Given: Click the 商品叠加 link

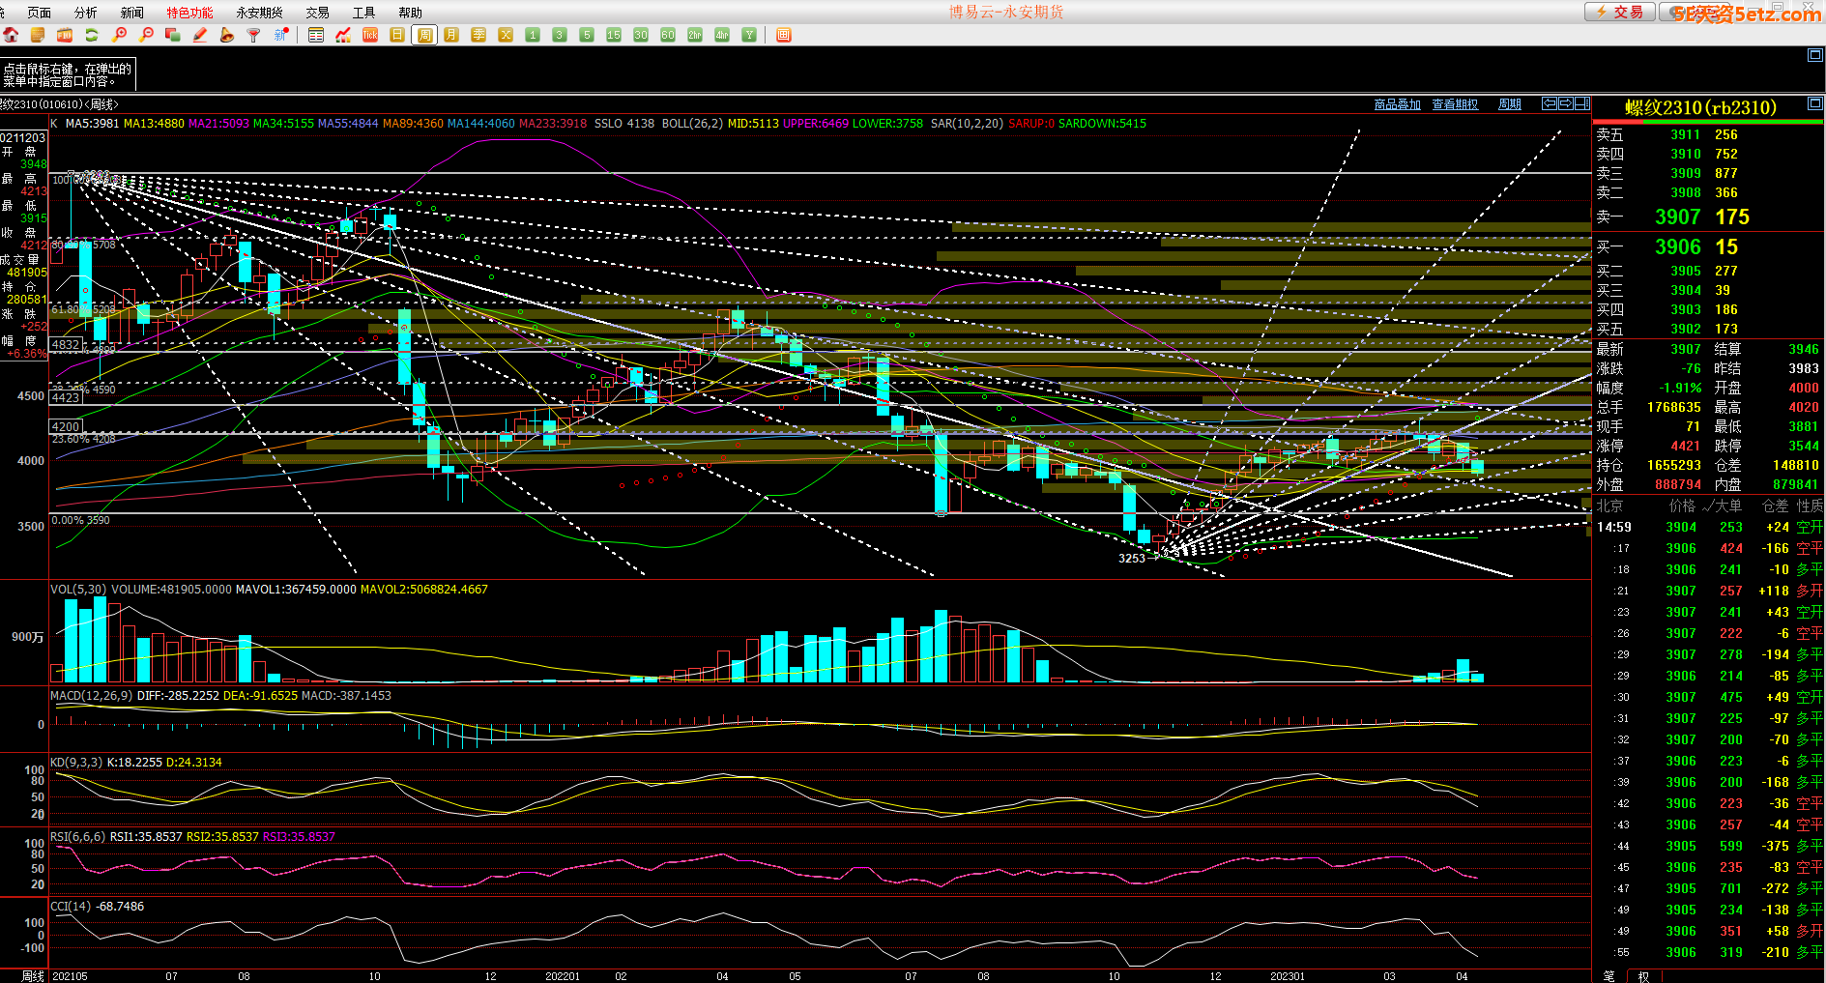Looking at the screenshot, I should pyautogui.click(x=1398, y=104).
